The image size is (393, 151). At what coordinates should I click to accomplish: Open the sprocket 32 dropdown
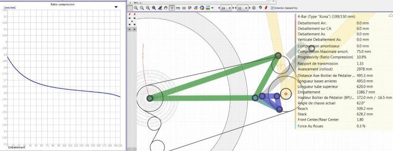point(246,8)
